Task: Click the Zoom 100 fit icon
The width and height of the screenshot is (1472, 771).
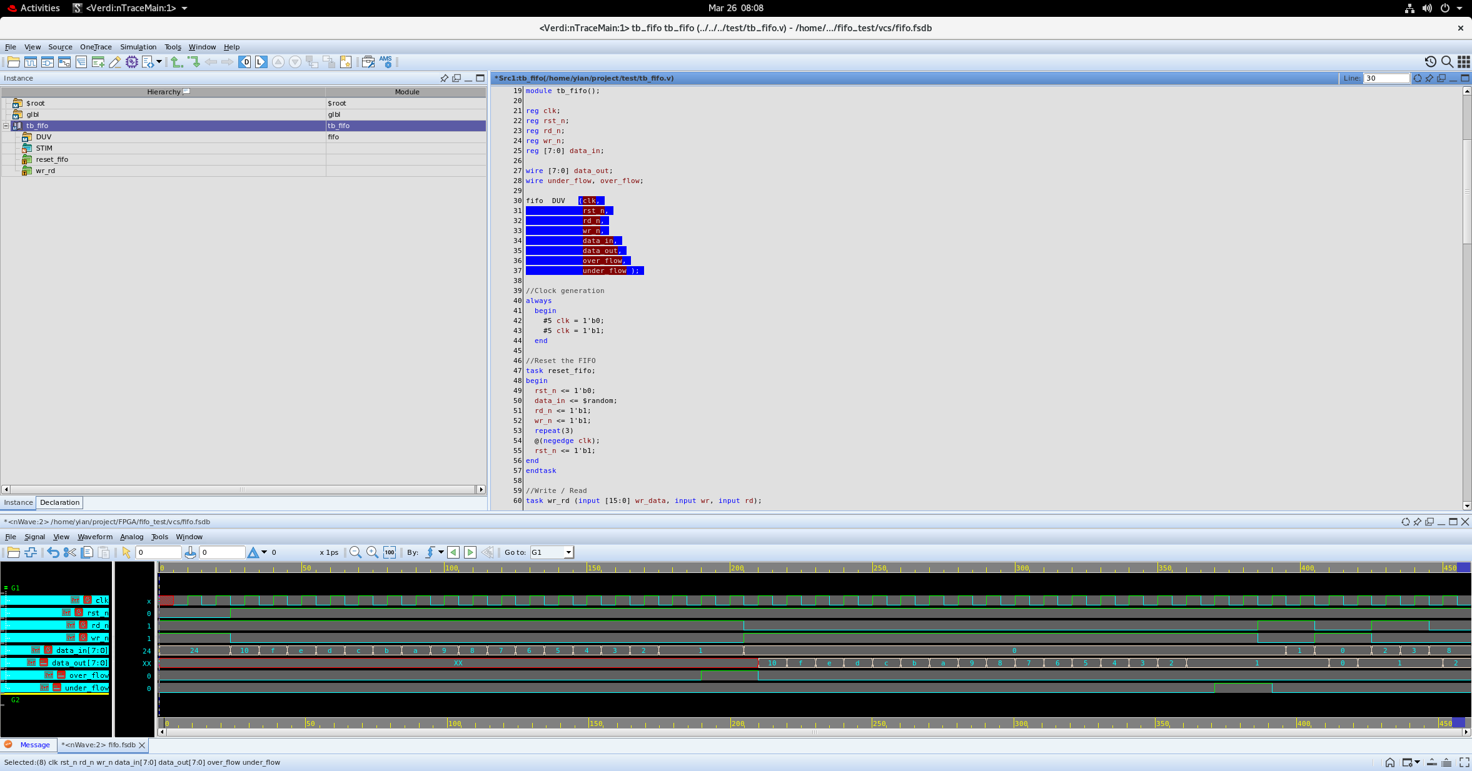Action: [x=389, y=552]
